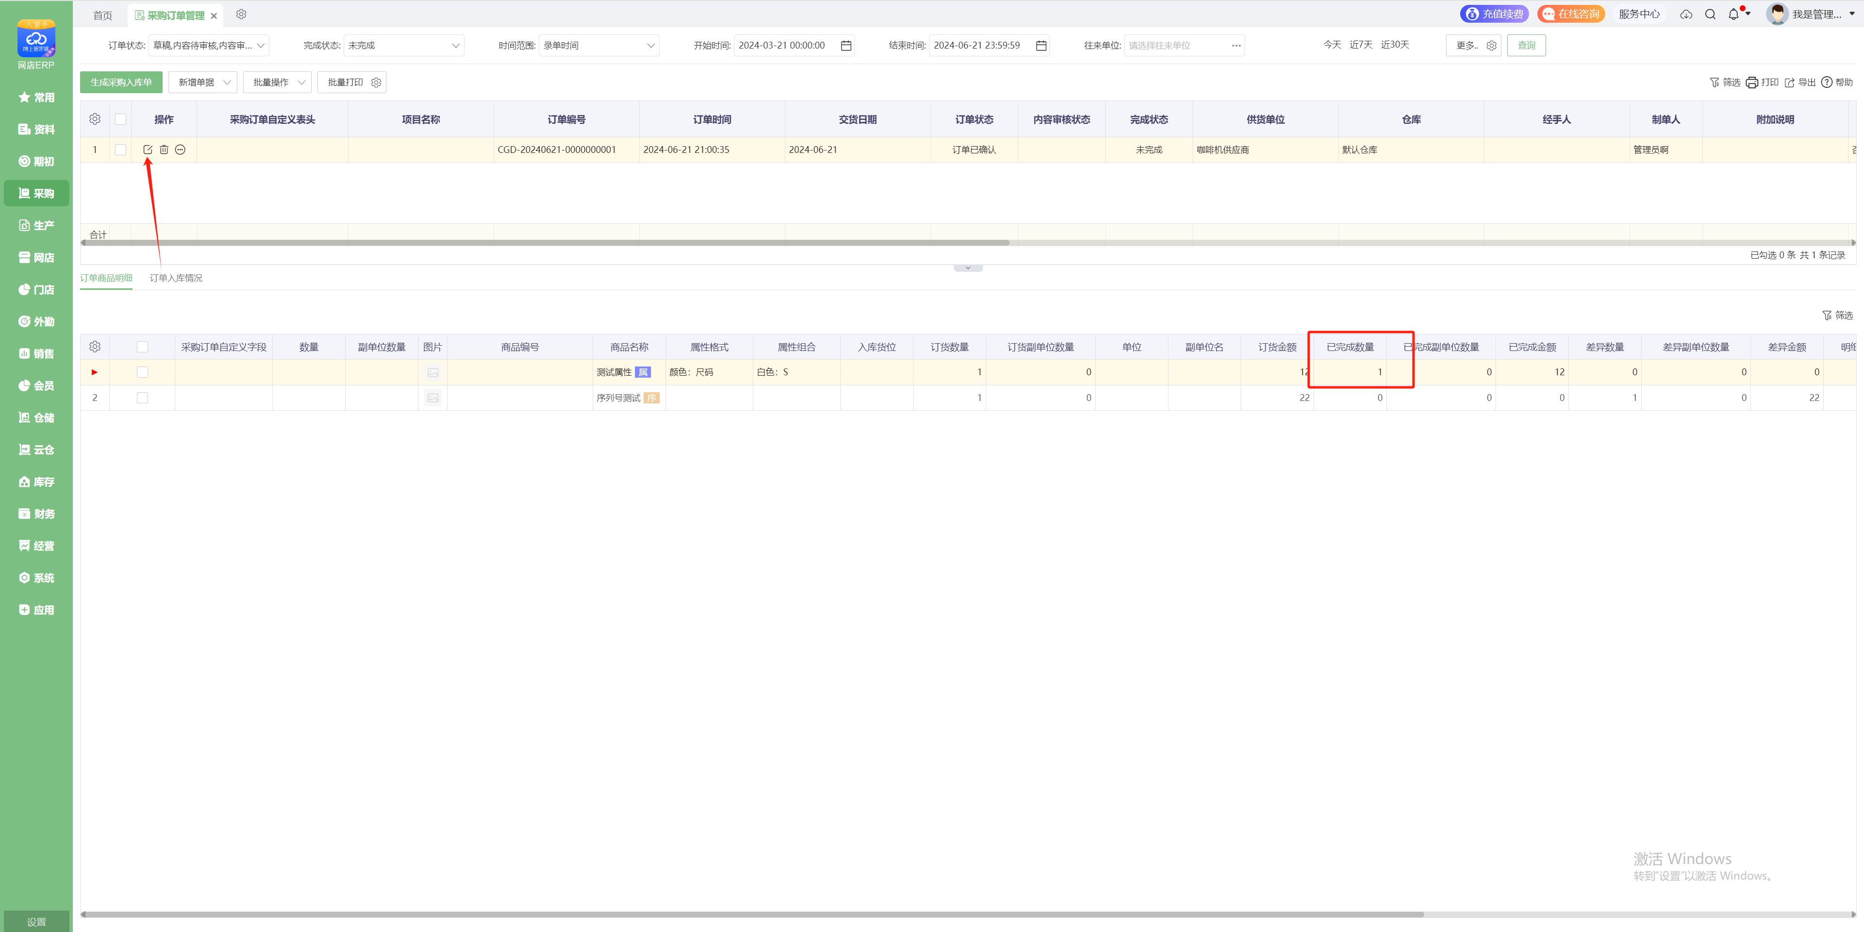
Task: Open the end time calendar picker icon
Action: pos(1041,46)
